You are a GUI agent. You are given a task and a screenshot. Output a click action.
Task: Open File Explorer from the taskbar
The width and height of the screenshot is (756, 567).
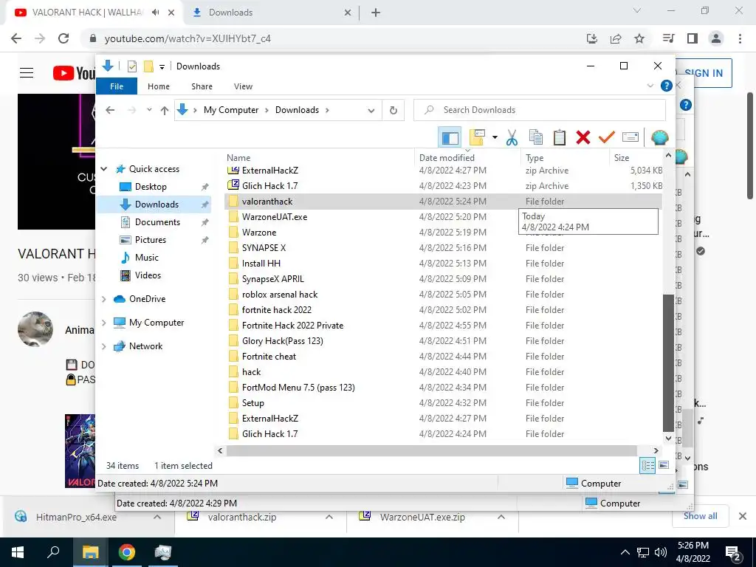click(x=90, y=552)
